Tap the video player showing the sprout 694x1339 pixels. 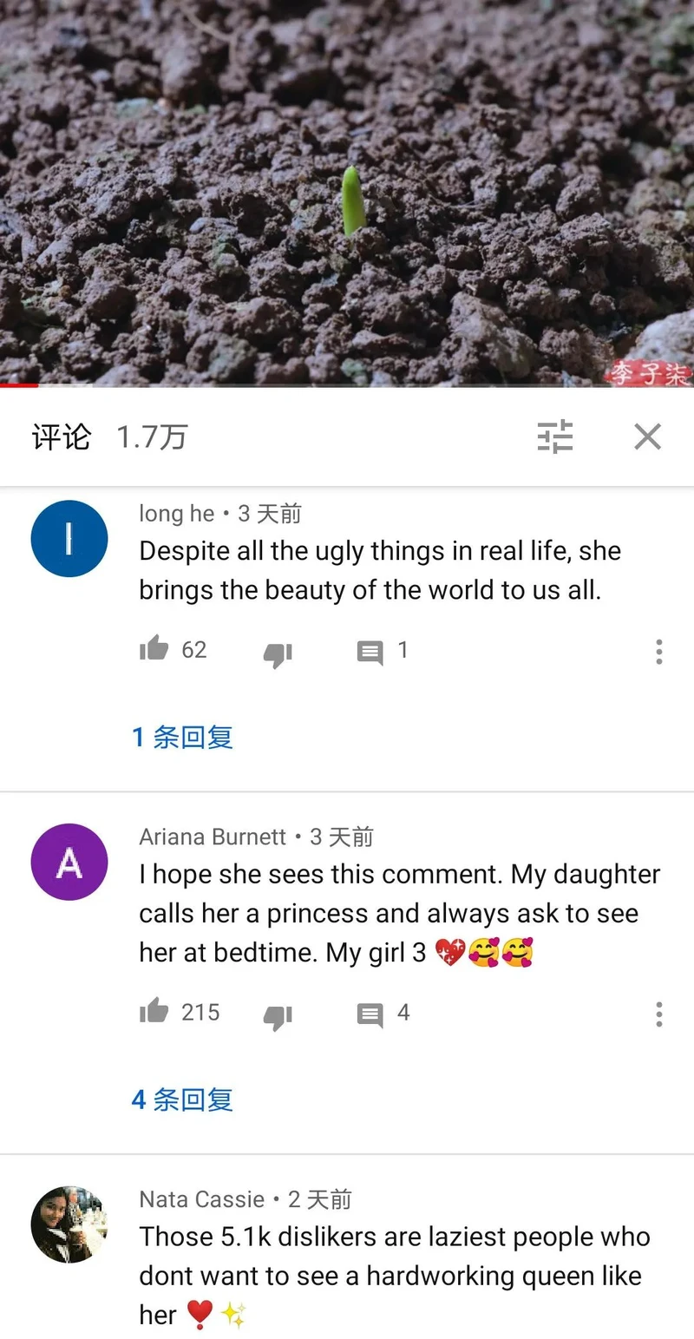tap(347, 191)
